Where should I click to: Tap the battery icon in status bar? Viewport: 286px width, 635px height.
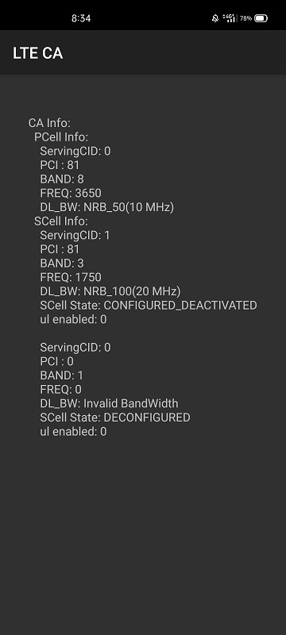coord(261,18)
